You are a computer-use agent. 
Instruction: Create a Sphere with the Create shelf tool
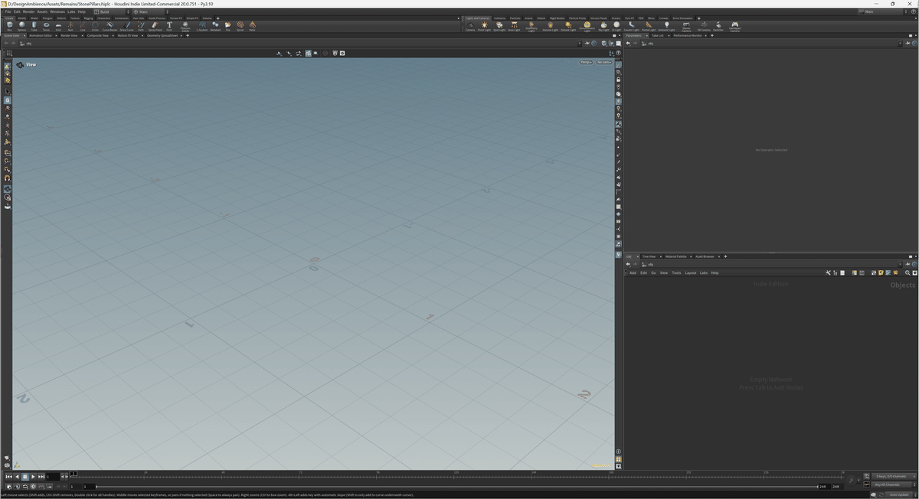click(x=22, y=25)
